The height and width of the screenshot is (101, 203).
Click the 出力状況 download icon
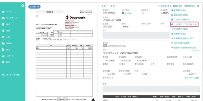click(x=143, y=13)
